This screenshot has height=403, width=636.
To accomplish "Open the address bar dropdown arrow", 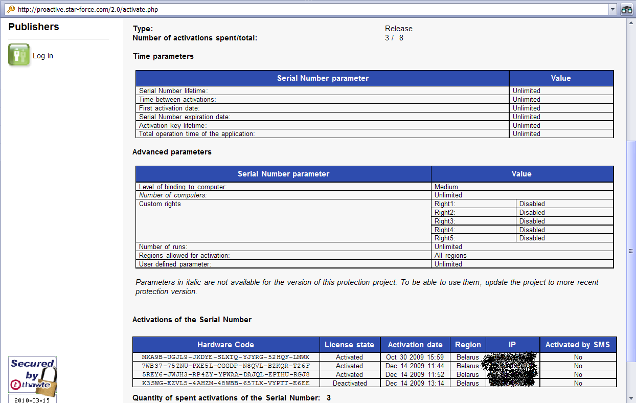I will [x=612, y=9].
